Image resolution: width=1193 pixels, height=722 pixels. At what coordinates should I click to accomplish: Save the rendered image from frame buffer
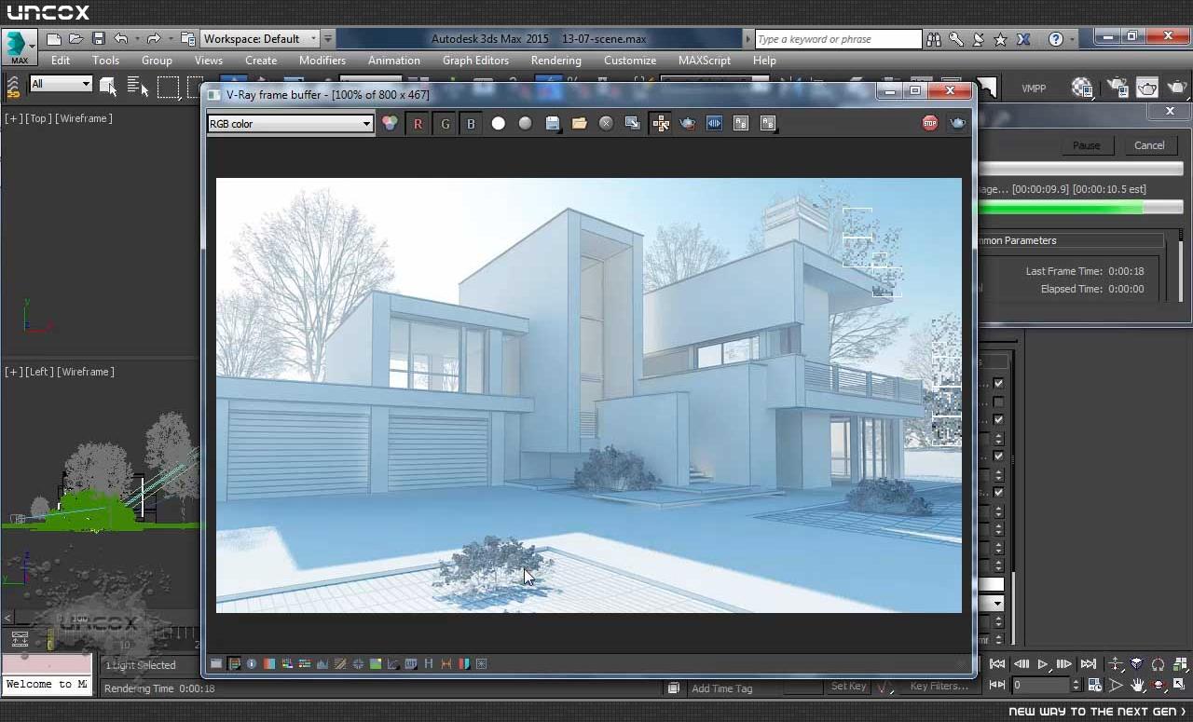tap(553, 123)
